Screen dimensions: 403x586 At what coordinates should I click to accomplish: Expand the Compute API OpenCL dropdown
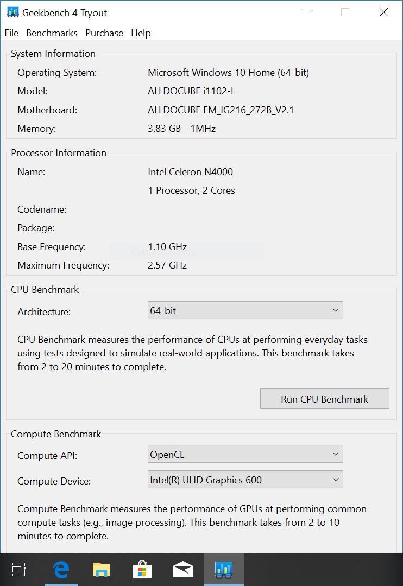point(245,454)
